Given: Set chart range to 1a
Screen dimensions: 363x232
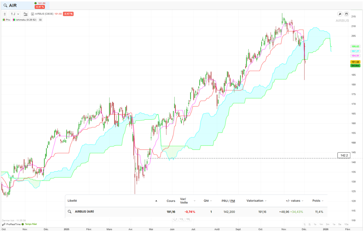Looking at the screenshot, I should point(334,224).
